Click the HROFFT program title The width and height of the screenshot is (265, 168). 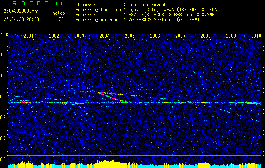[26, 3]
